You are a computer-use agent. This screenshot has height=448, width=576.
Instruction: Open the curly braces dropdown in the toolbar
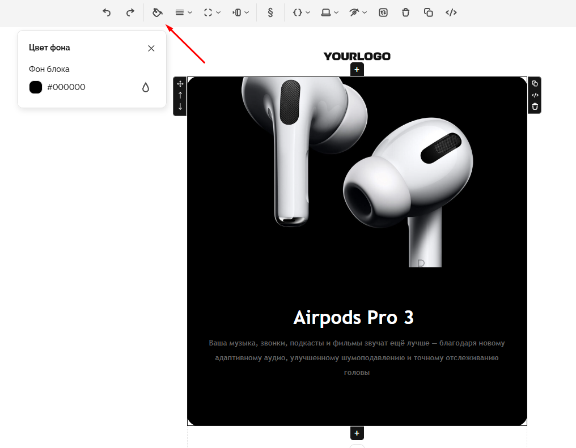301,12
